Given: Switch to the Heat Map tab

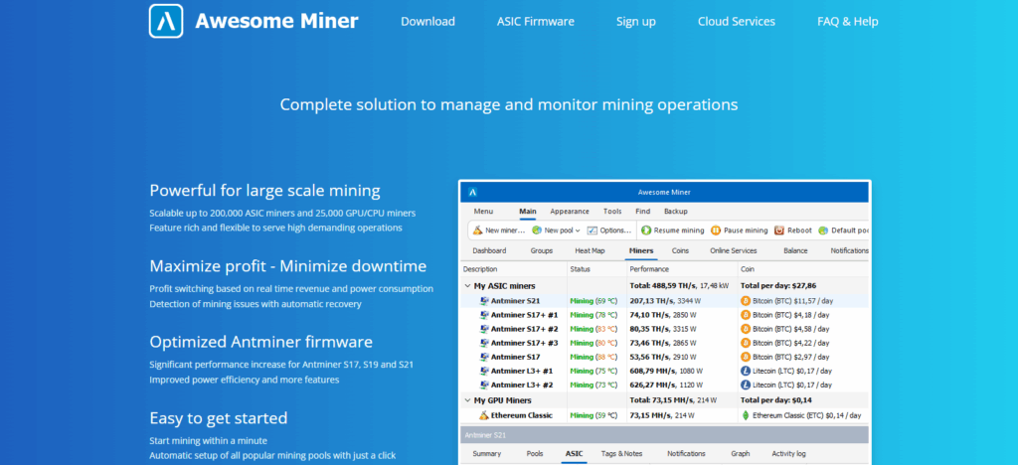Looking at the screenshot, I should [x=590, y=251].
